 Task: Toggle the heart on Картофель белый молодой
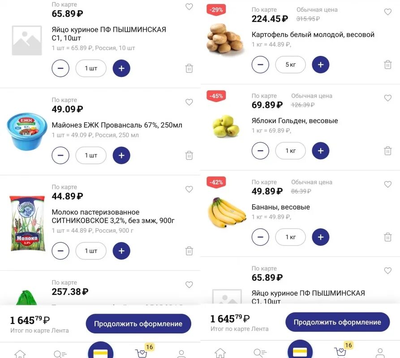pos(388,12)
